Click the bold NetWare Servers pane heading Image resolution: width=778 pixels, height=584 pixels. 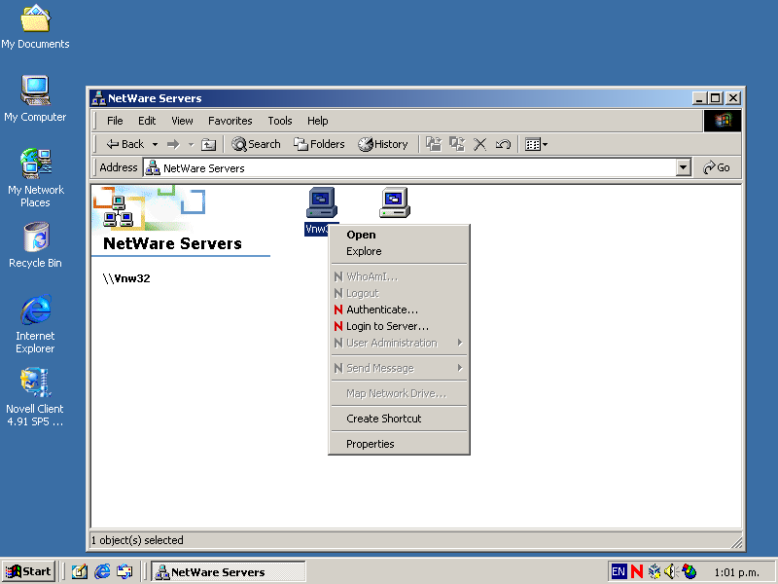click(x=172, y=243)
